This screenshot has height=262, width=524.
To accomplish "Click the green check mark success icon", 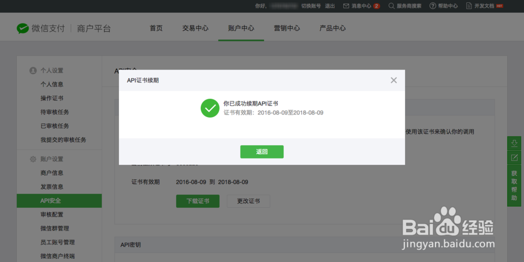I will [x=210, y=108].
